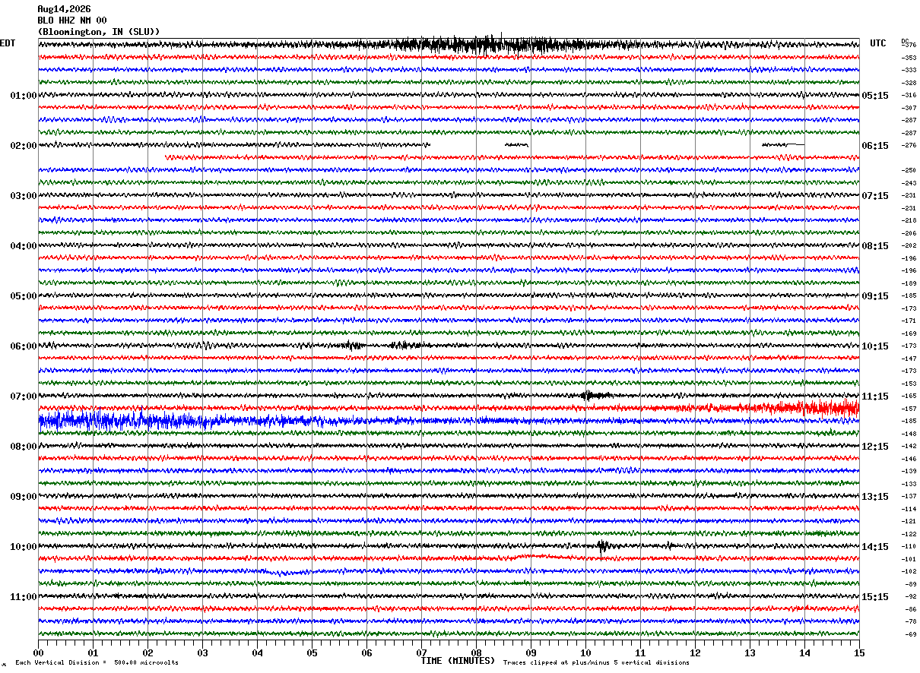This screenshot has height=673, width=920.
Task: Click the 05:15 UTC time label
Action: coord(875,96)
